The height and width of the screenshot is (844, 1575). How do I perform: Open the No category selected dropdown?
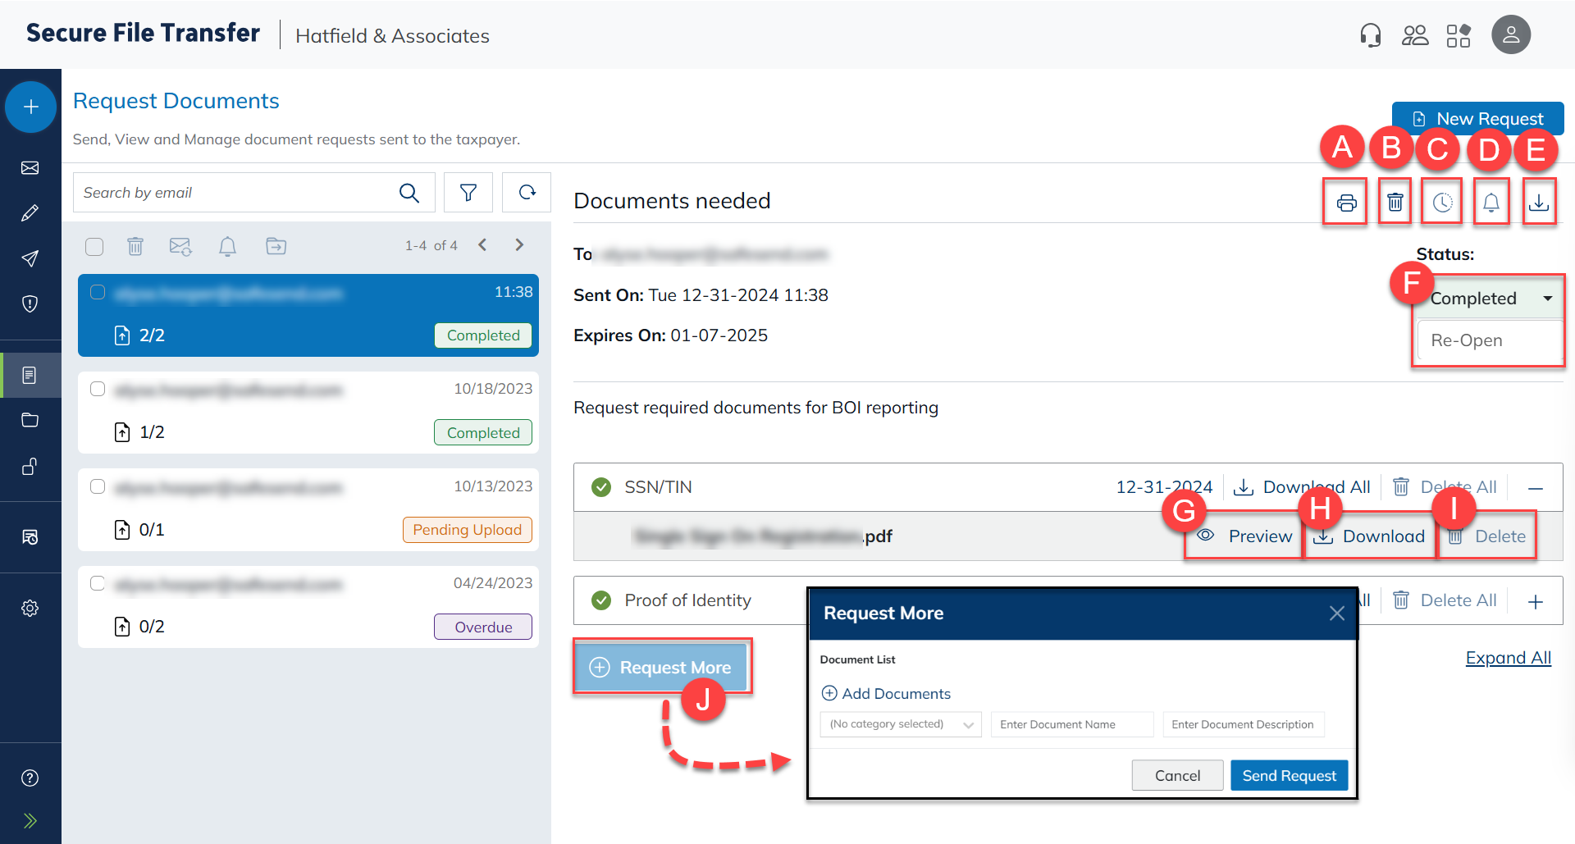(900, 724)
